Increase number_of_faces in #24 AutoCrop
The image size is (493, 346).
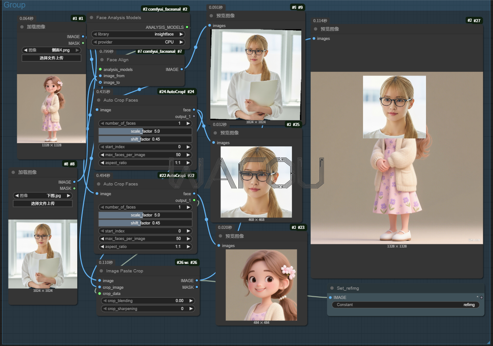click(188, 123)
